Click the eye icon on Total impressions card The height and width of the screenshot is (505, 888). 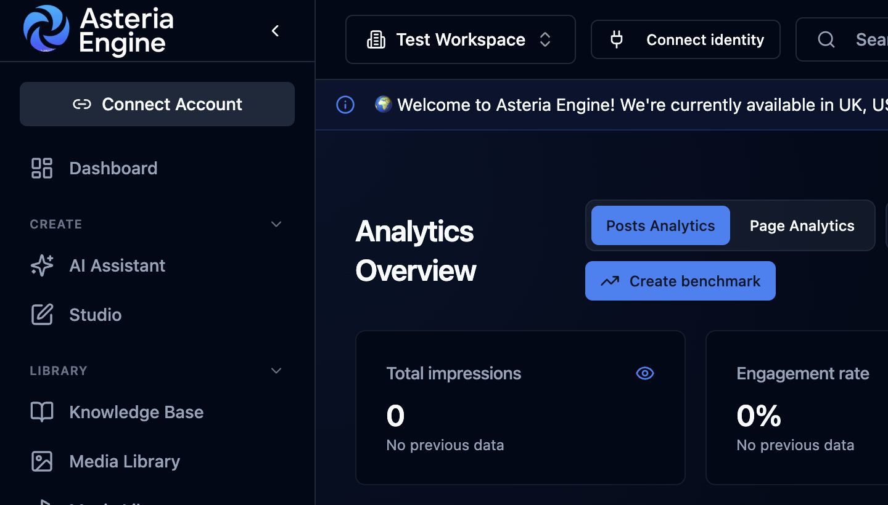tap(645, 373)
